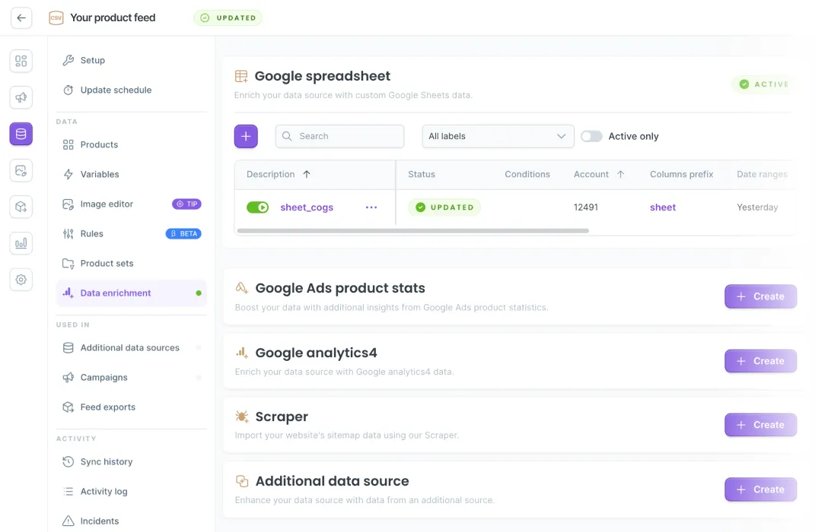The width and height of the screenshot is (828, 532).
Task: Click the ACTIVE status badge
Action: [765, 84]
